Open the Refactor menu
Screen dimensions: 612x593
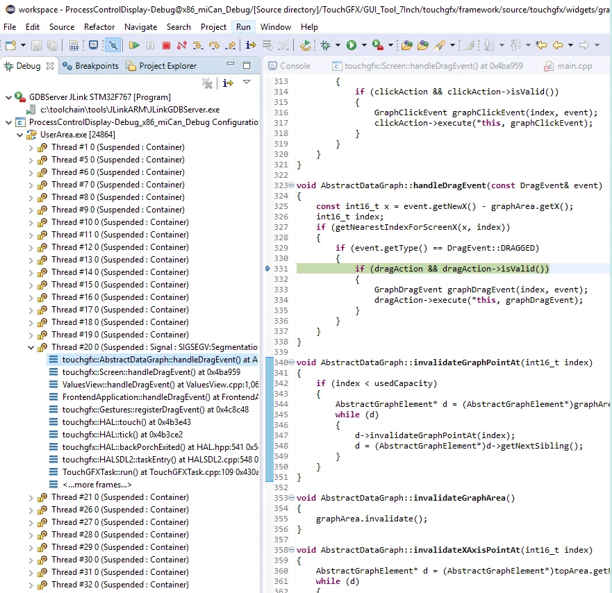[99, 27]
